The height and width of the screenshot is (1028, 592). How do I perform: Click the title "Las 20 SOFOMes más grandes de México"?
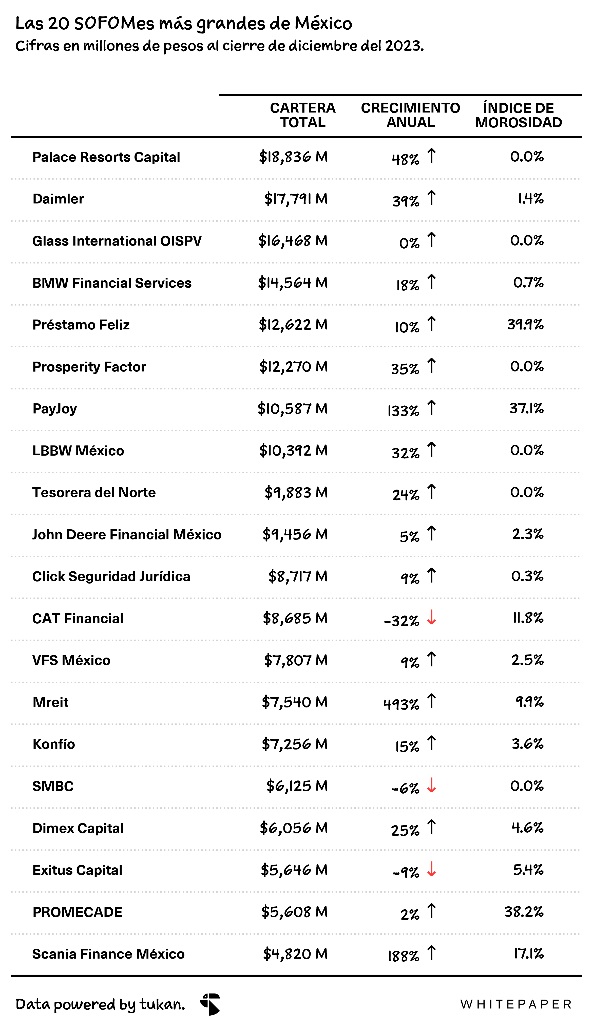[x=184, y=24]
